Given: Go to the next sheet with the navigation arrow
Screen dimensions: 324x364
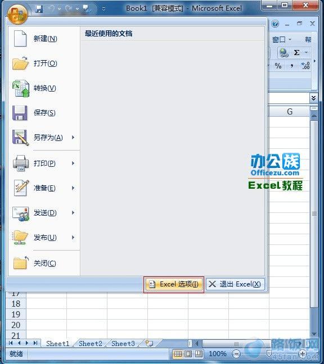Looking at the screenshot, I should (27, 343).
